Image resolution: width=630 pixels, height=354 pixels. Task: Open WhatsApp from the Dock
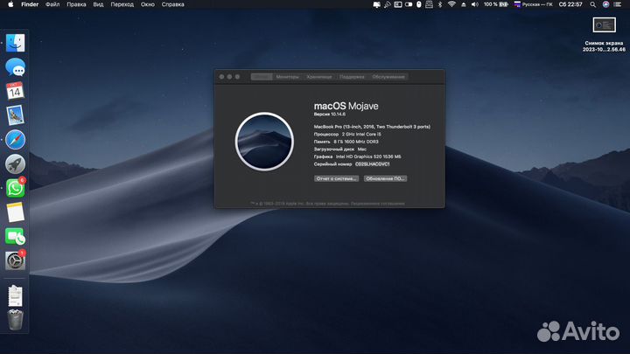pos(15,188)
